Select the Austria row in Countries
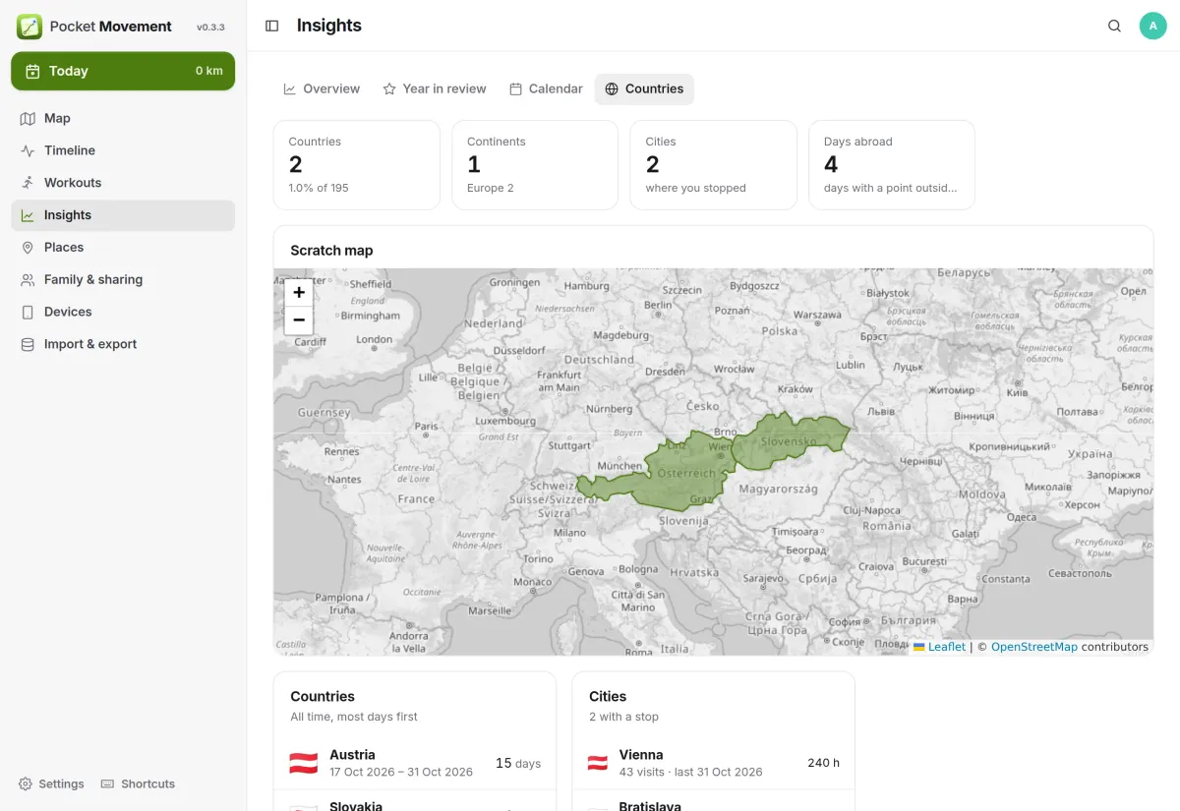Image resolution: width=1180 pixels, height=811 pixels. pyautogui.click(x=415, y=763)
